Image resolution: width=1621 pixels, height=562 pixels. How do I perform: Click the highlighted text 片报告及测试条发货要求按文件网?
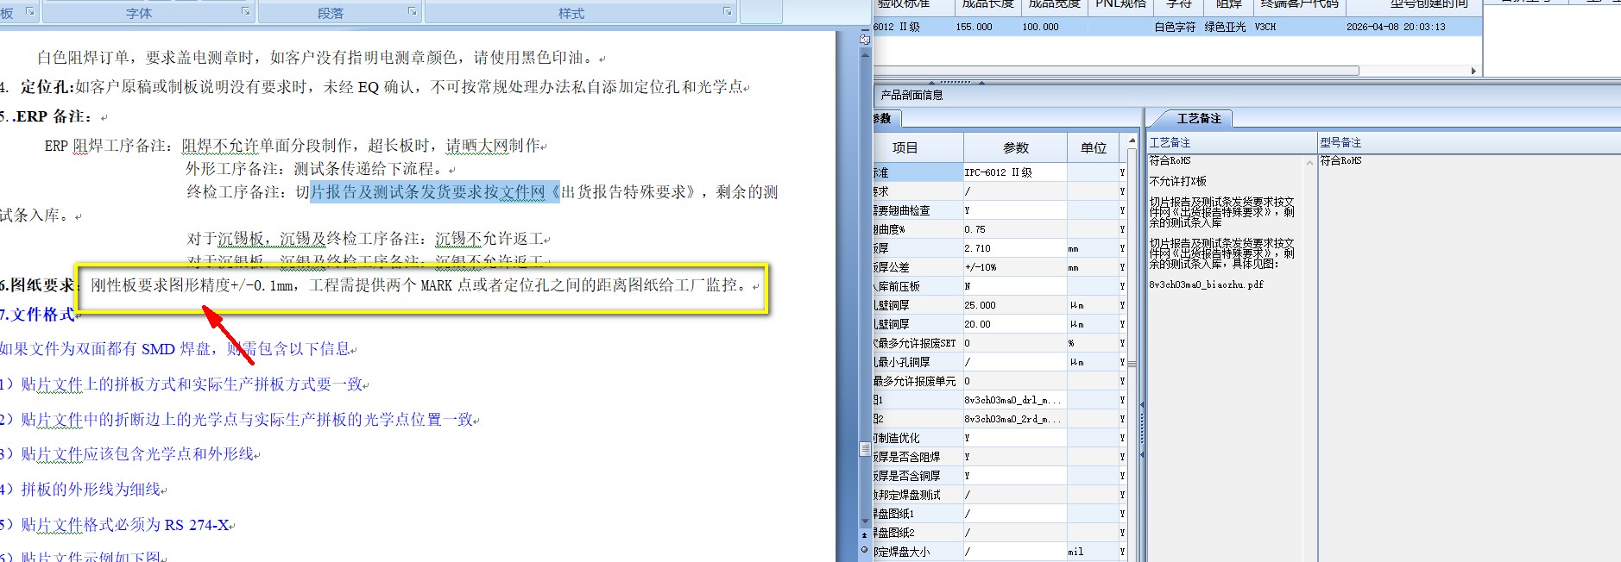(x=428, y=192)
